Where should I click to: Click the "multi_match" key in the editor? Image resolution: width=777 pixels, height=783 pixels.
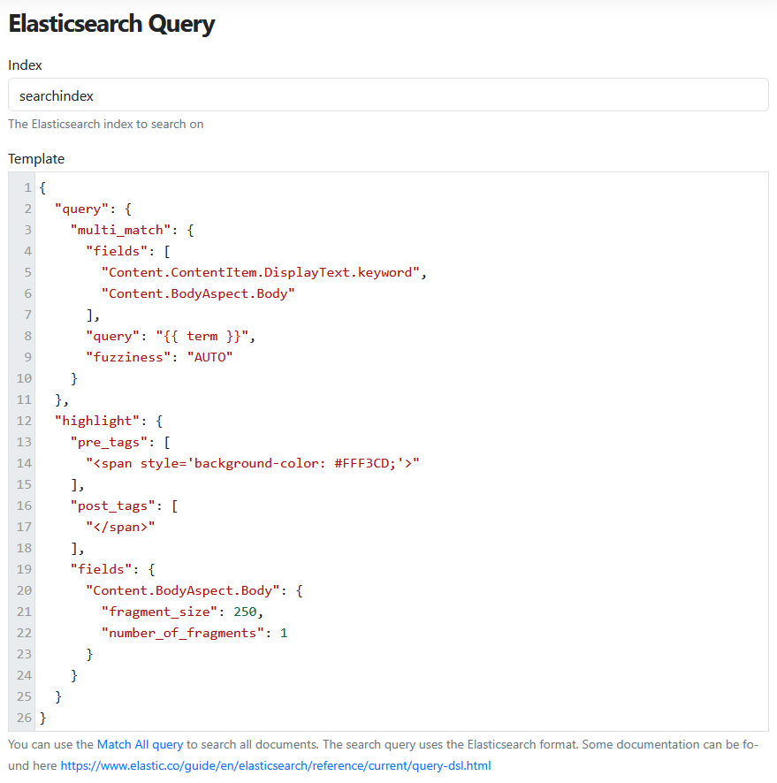click(x=120, y=230)
